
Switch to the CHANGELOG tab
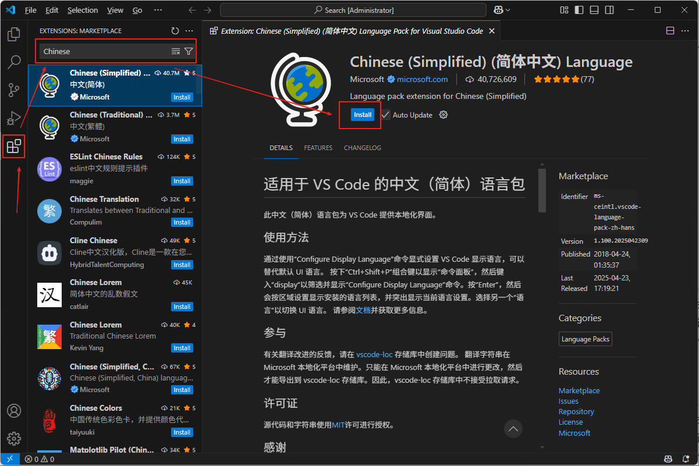(x=362, y=148)
